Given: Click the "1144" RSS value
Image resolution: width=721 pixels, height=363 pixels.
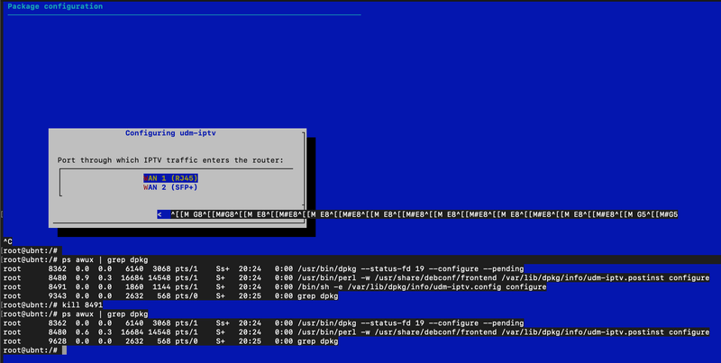Looking at the screenshot, I should coord(162,287).
